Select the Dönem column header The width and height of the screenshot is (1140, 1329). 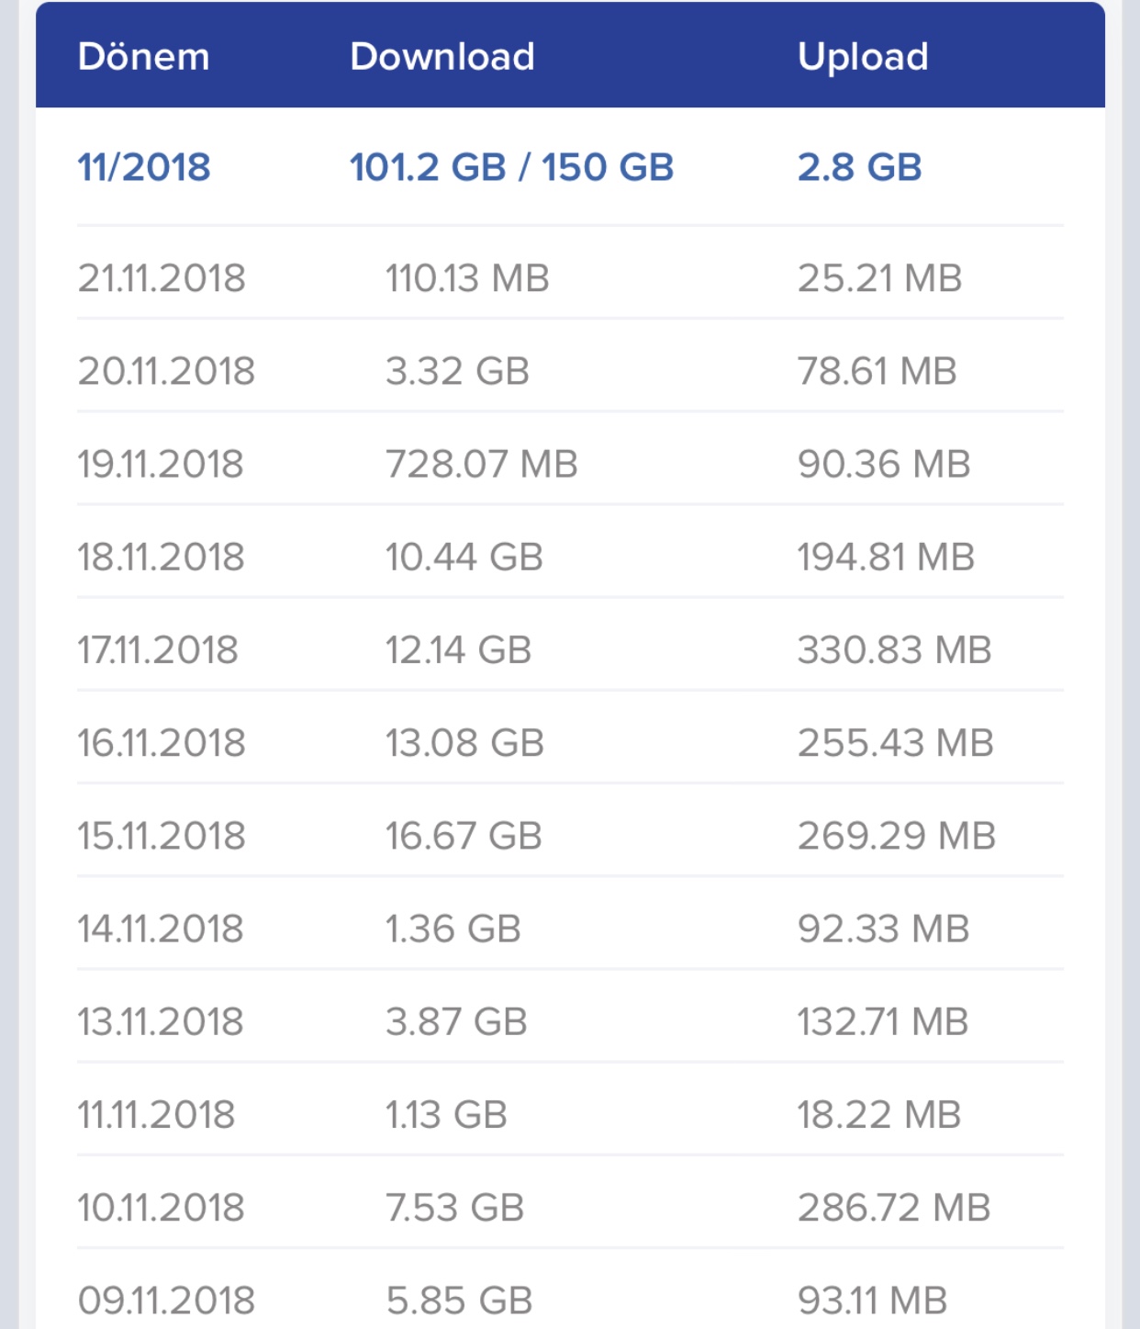point(143,57)
